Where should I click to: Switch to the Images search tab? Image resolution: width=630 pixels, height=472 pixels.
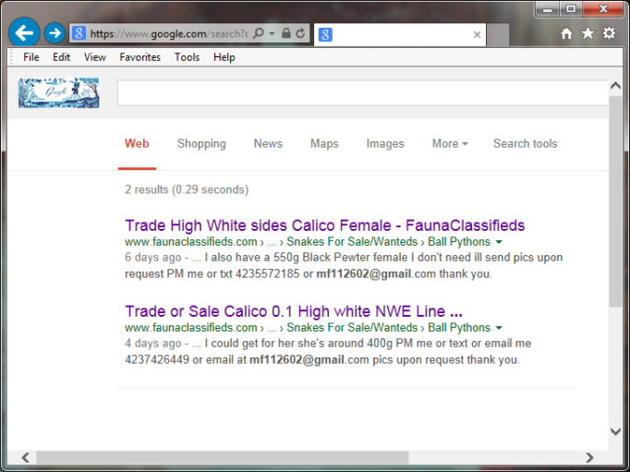(385, 144)
